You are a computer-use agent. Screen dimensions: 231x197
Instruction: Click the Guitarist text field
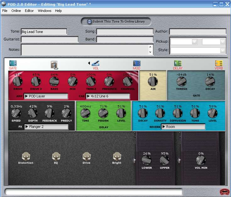[x=50, y=40]
